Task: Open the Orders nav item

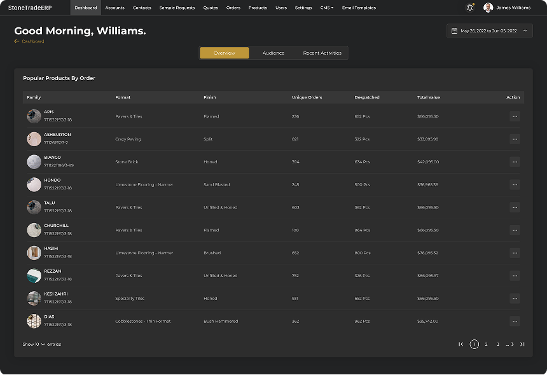Action: click(233, 8)
